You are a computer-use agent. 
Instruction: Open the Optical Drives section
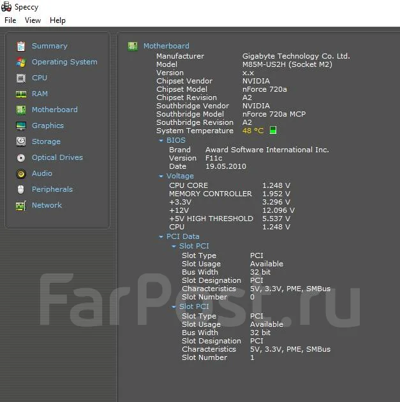coord(57,157)
